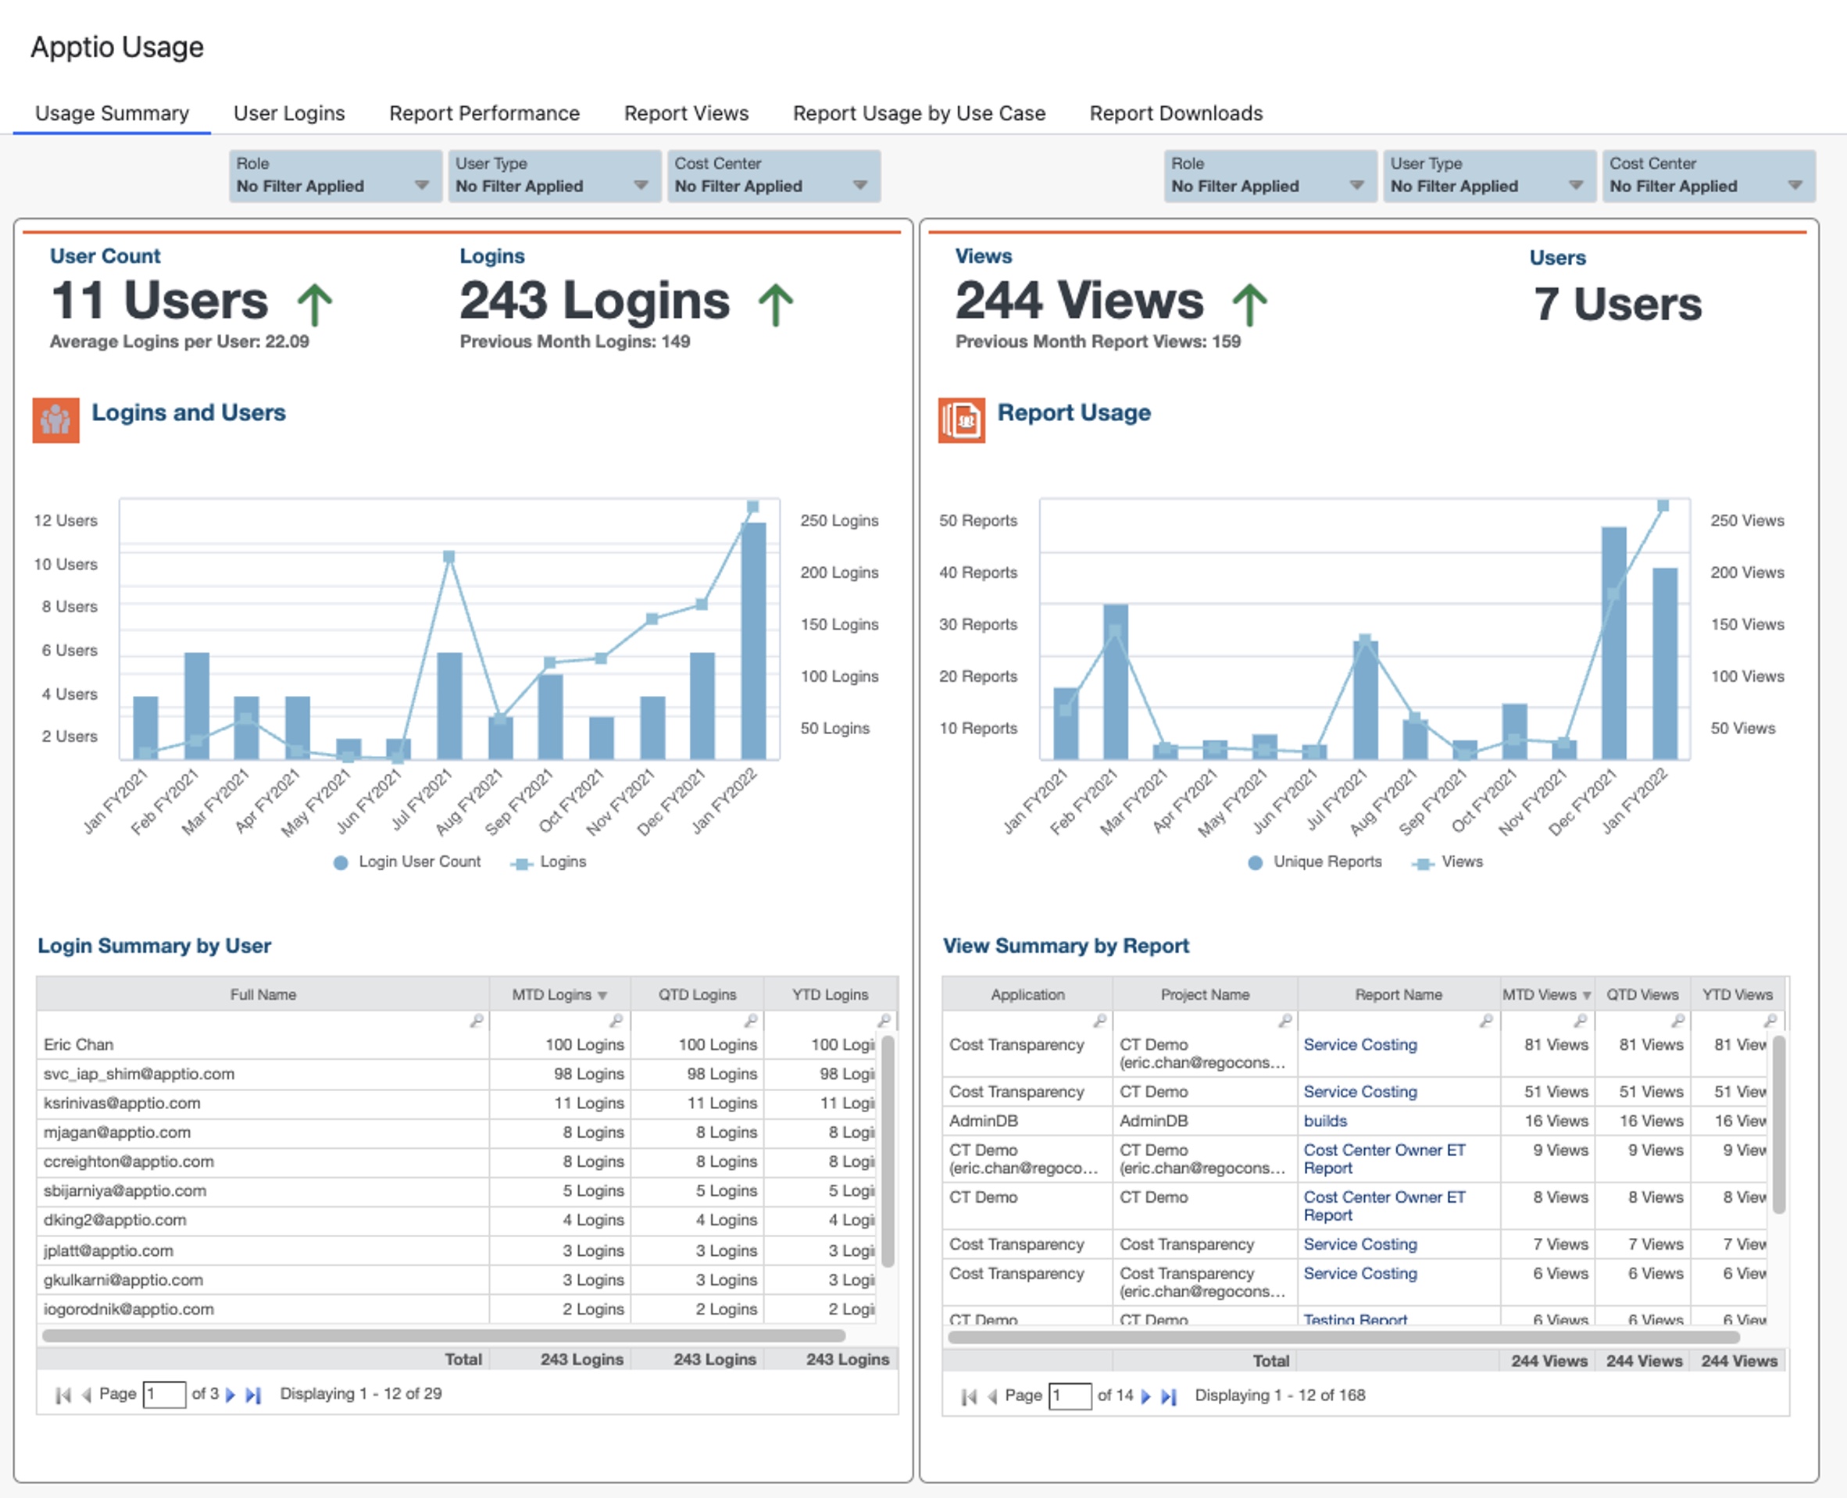Image resolution: width=1847 pixels, height=1498 pixels.
Task: Toggle Logins legend series
Action: tap(549, 862)
